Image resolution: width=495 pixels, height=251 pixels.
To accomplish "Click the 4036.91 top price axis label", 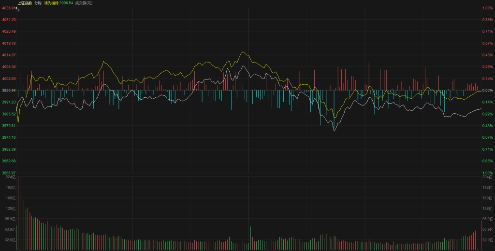I will coord(8,8).
